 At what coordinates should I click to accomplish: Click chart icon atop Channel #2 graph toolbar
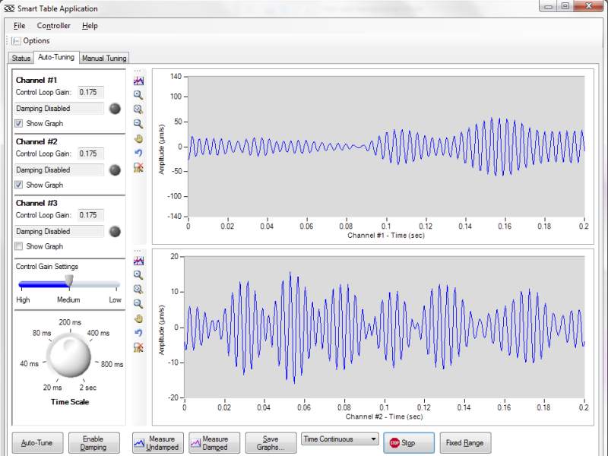coord(138,261)
